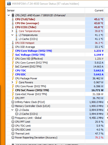This screenshot has width=108, height=145.
Task: Collapse the L3 Temperatures node
Action: pos(12,35)
